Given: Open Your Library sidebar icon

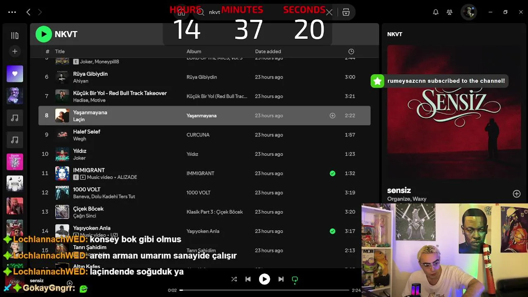Looking at the screenshot, I should [14, 35].
